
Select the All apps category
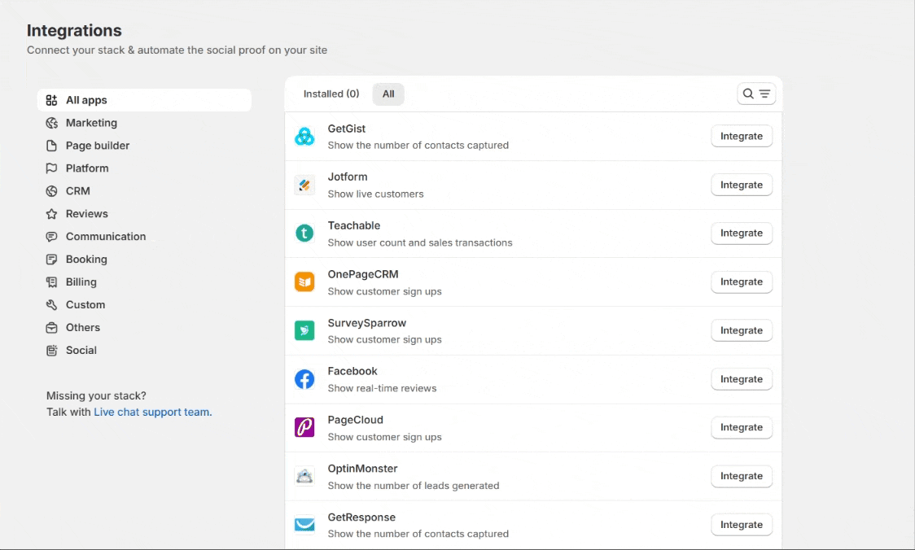point(144,100)
